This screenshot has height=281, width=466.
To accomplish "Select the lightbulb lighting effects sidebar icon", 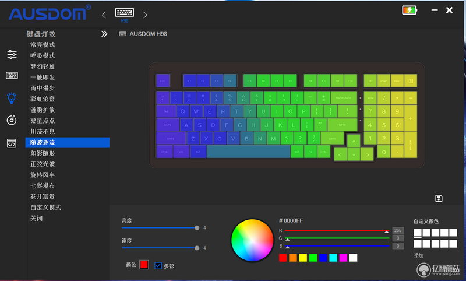I will 12,98.
